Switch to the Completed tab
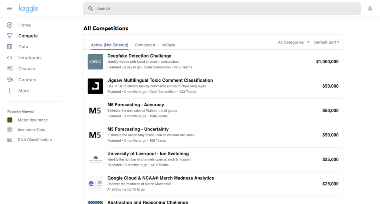The image size is (380, 204). click(x=145, y=45)
